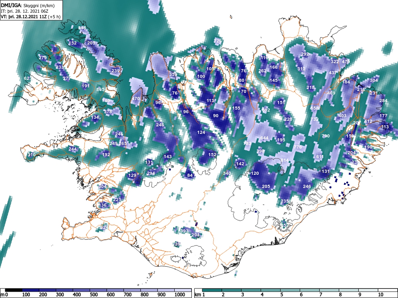Click the map label 312
398x298 pixels.
[x=301, y=69]
